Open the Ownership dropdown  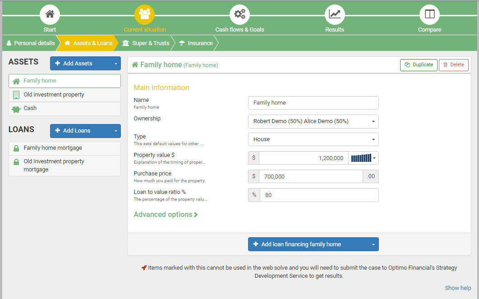tap(313, 121)
